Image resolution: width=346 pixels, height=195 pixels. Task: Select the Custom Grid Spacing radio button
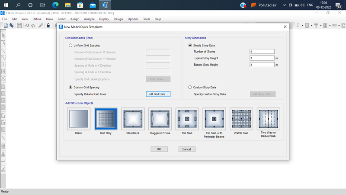(x=70, y=88)
